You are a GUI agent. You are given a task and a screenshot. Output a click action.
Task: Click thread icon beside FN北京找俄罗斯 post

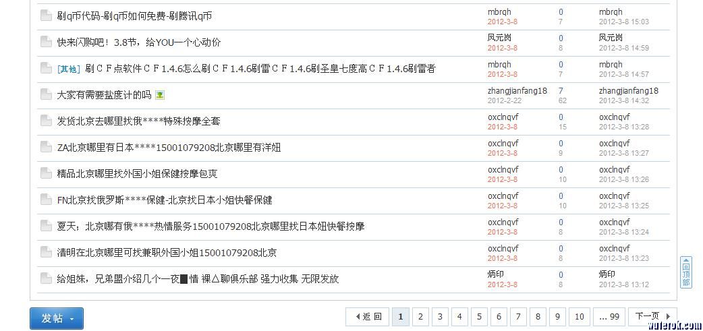[x=46, y=200]
